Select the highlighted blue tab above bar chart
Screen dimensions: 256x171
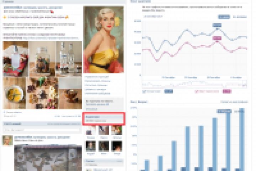pos(224,112)
